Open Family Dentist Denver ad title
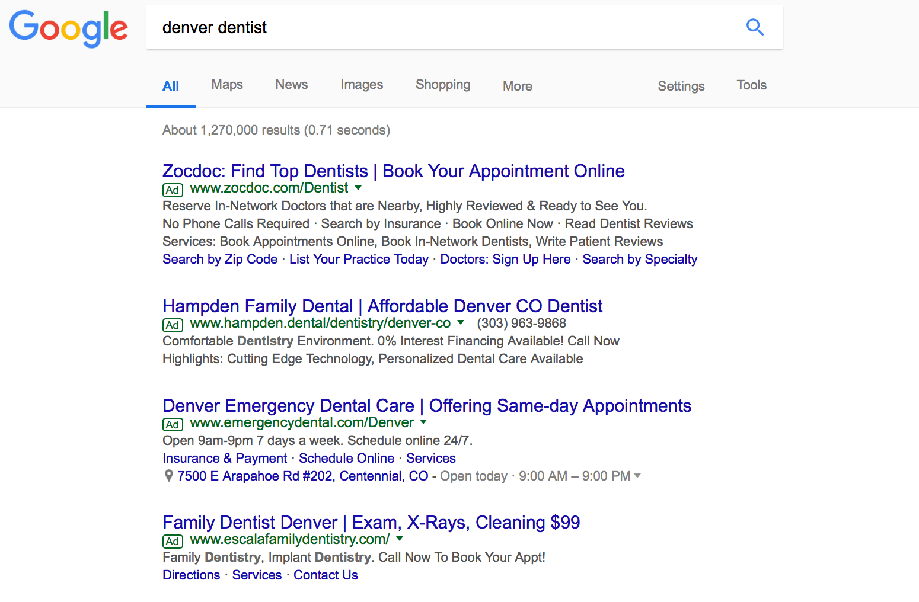The height and width of the screenshot is (602, 919). tap(371, 523)
